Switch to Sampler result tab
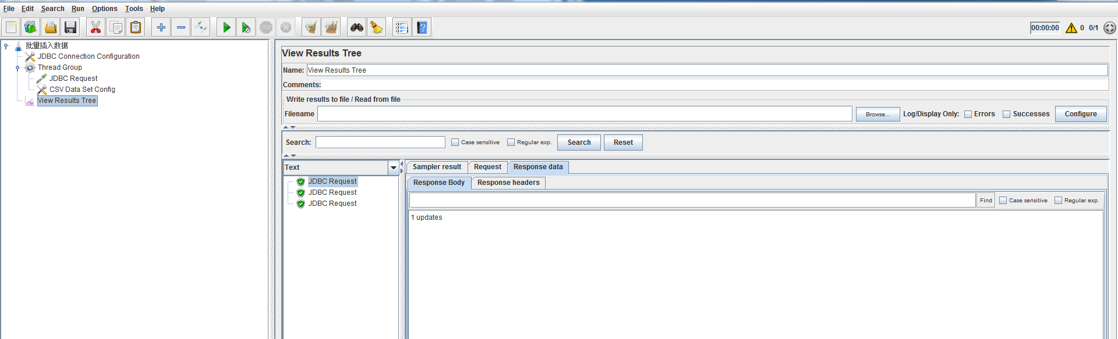This screenshot has width=1118, height=339. pyautogui.click(x=437, y=167)
